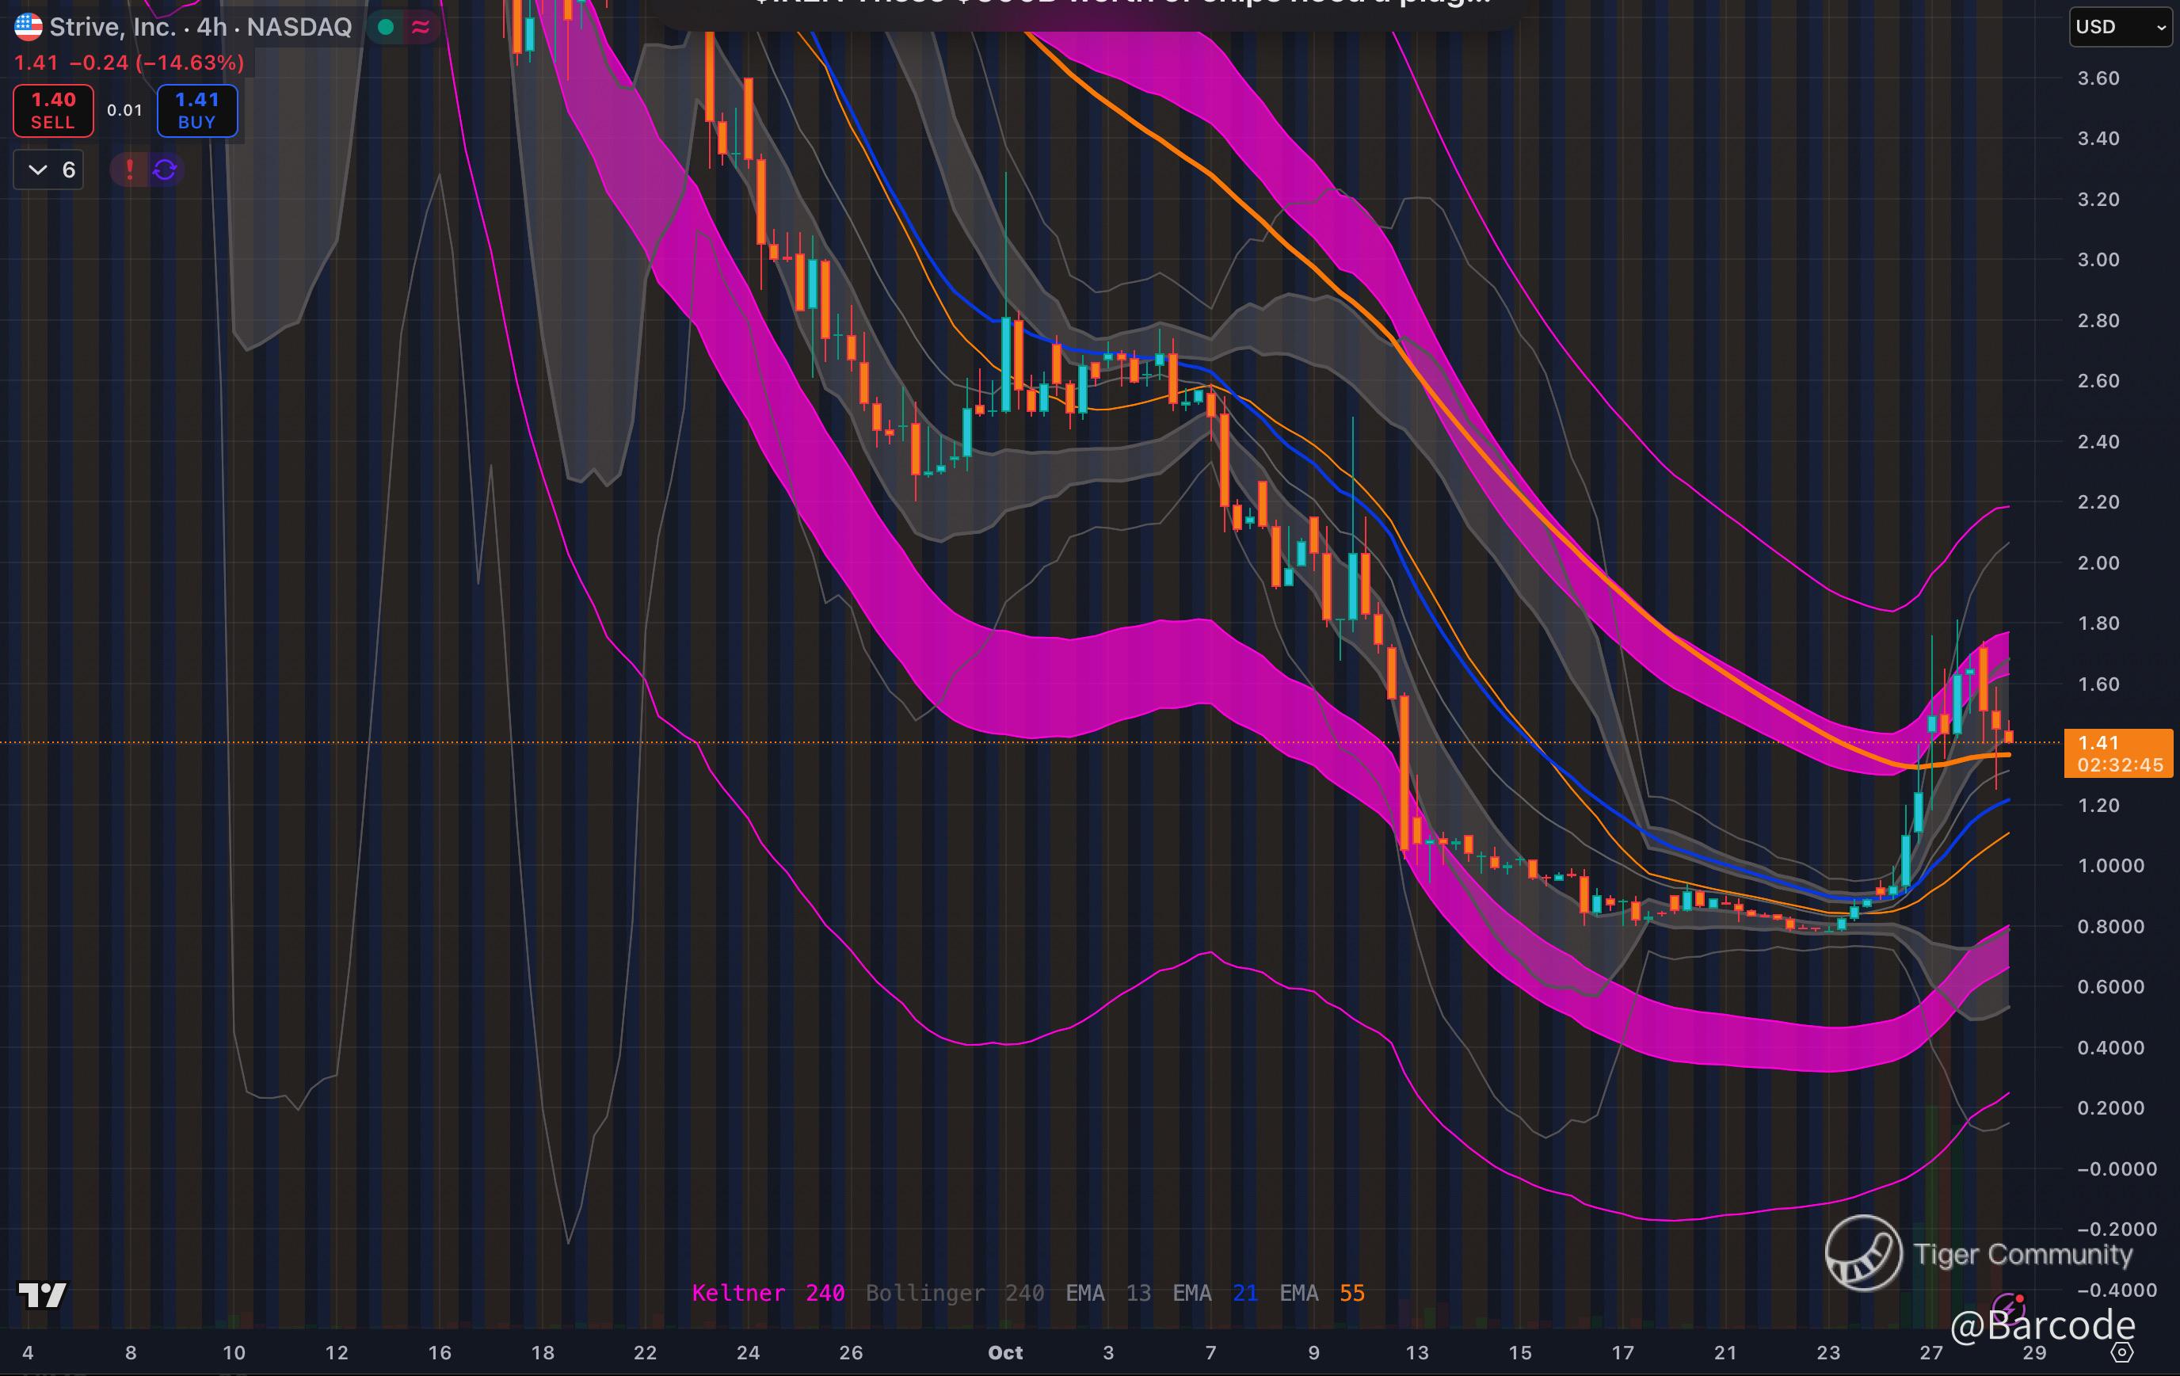Click the orange 1.41 current price tag
This screenshot has width=2180, height=1376.
(x=2118, y=753)
